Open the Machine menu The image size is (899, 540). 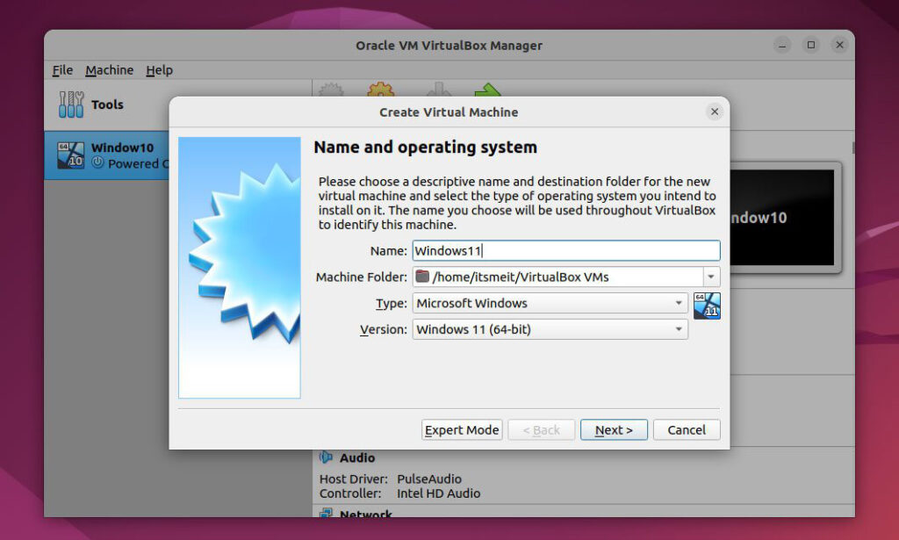109,70
